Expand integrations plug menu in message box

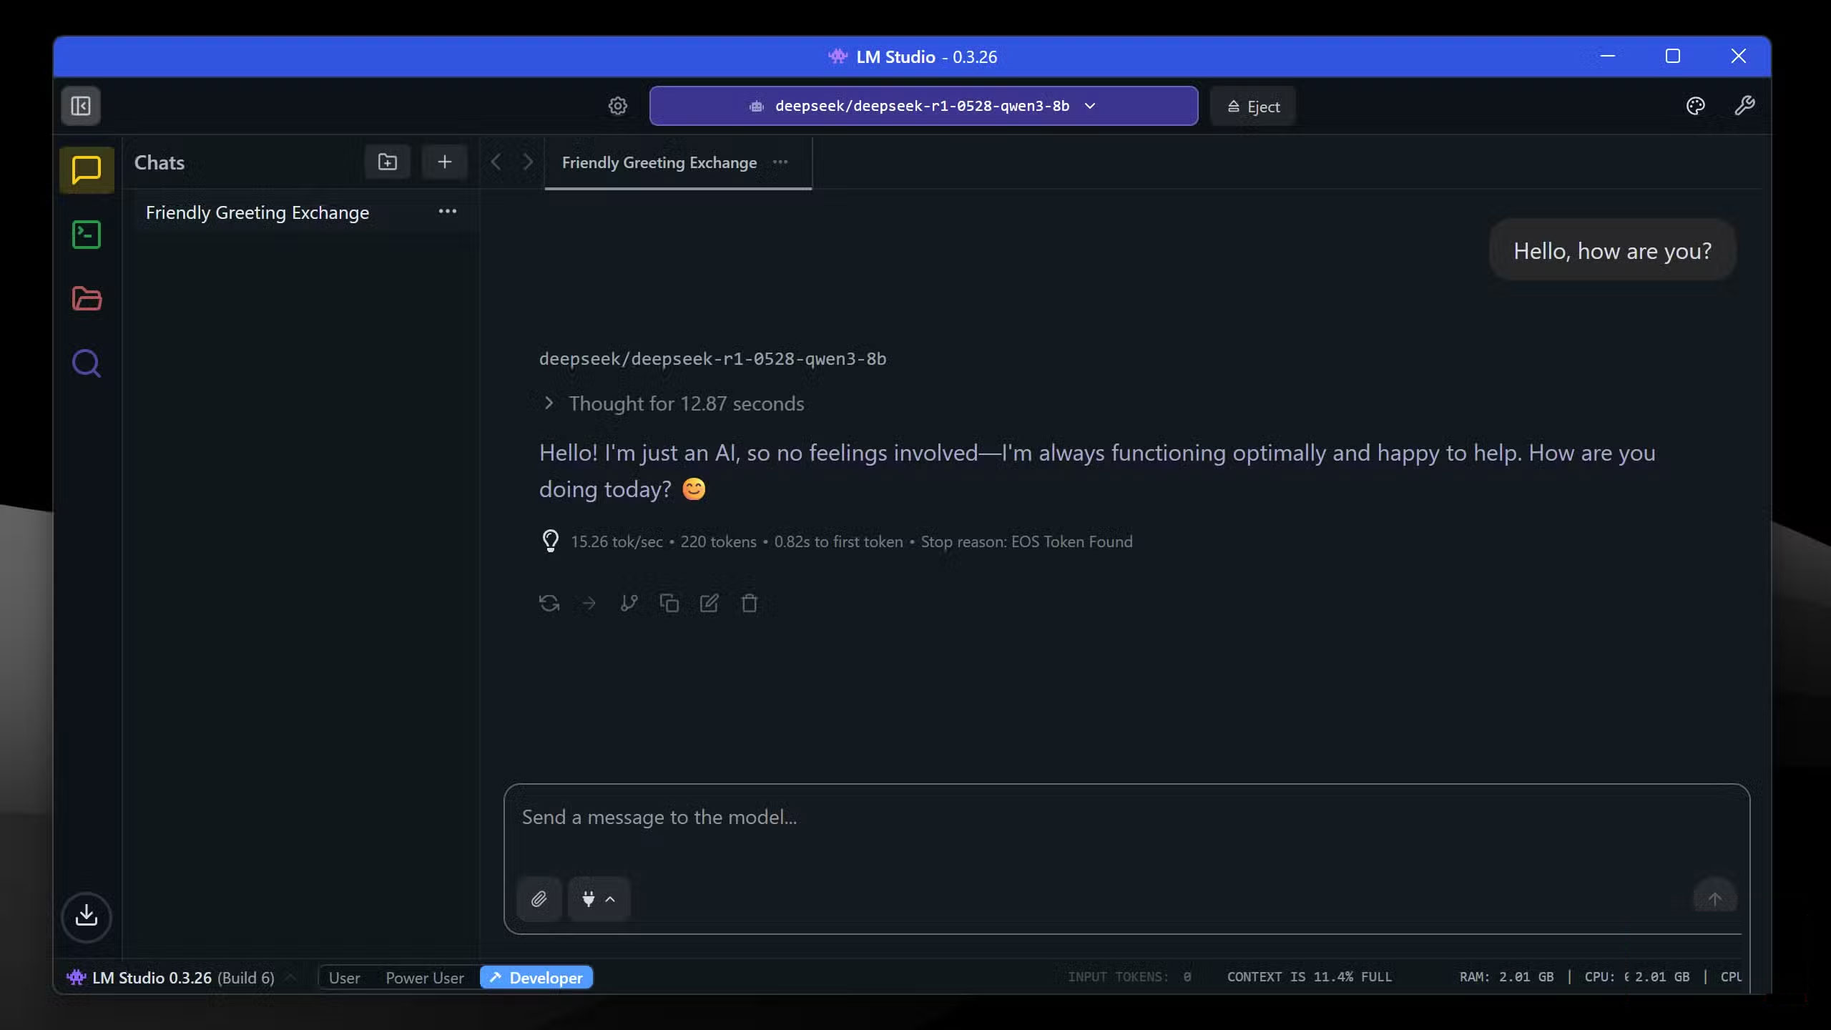click(599, 899)
